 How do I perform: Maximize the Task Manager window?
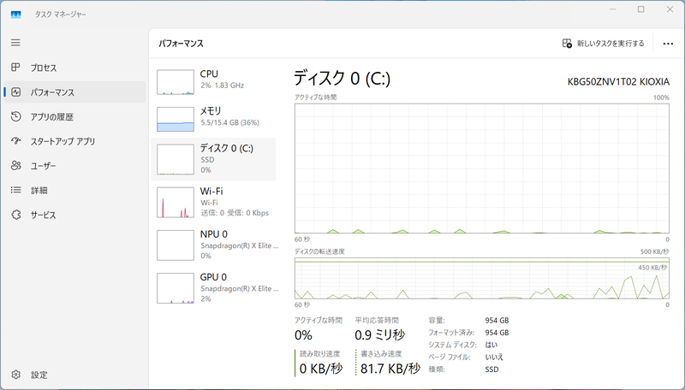click(640, 9)
